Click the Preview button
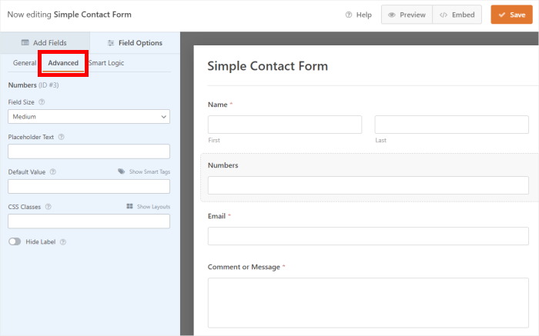The width and height of the screenshot is (539, 336). 407,15
